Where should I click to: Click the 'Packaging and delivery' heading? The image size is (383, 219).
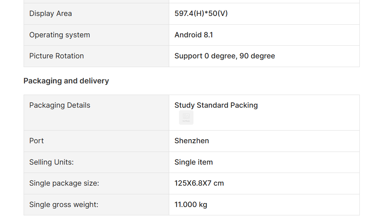click(66, 81)
